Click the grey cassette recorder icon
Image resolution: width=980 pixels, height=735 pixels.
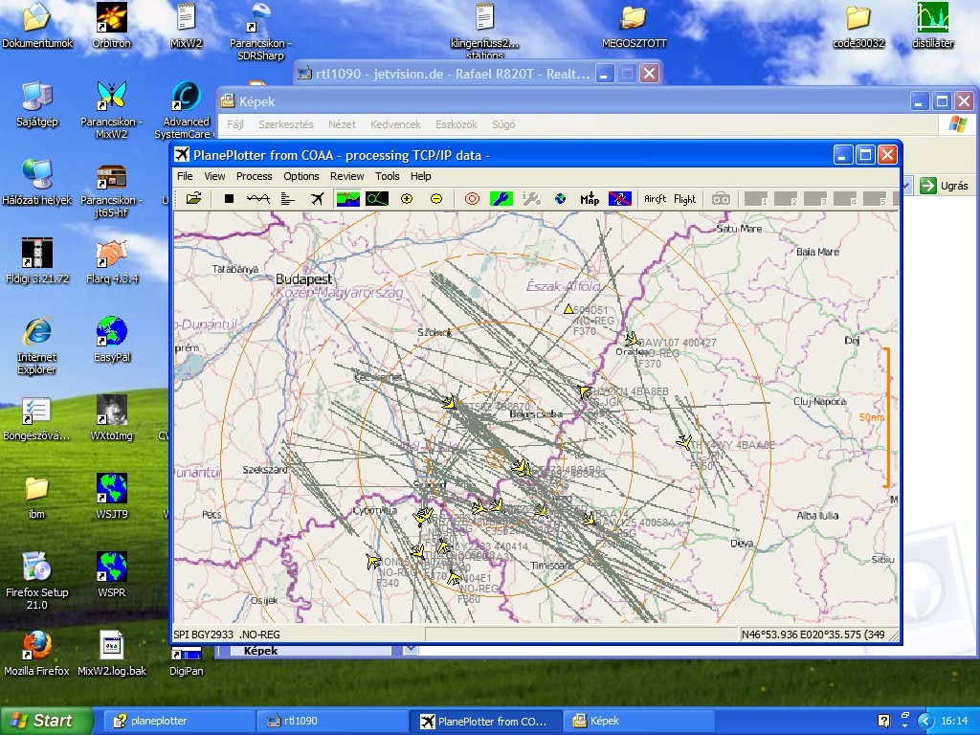point(721,199)
